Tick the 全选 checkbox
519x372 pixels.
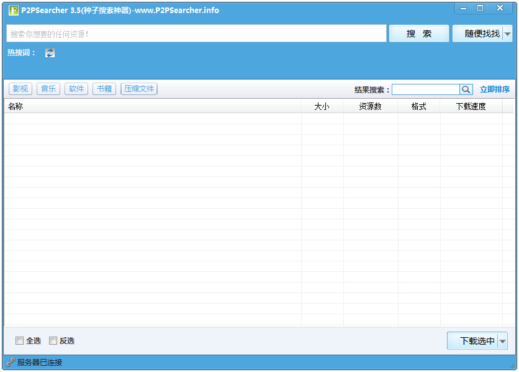(19, 340)
